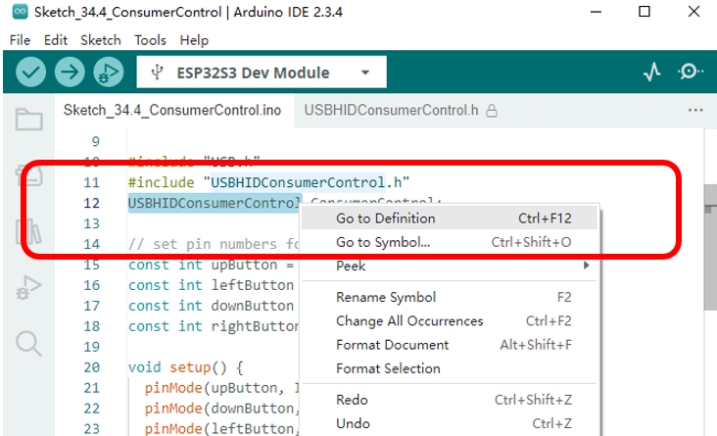717x436 pixels.
Task: Select Redo in the context menu
Action: coord(450,400)
